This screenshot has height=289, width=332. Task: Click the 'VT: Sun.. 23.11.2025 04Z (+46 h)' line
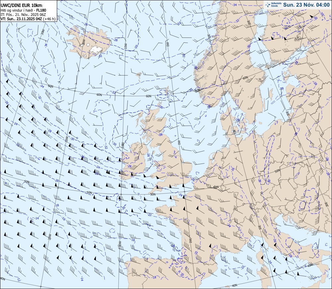click(28, 19)
